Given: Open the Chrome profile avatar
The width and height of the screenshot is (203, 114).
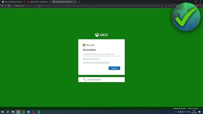Looking at the screenshot, I should tap(197, 6).
